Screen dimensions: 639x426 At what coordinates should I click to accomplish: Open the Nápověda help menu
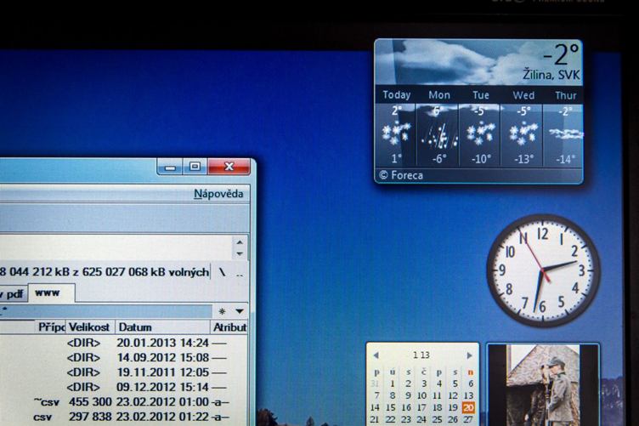click(x=218, y=194)
